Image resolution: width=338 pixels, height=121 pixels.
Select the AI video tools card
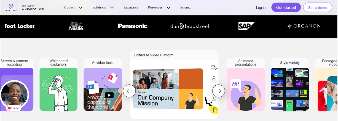(103, 85)
